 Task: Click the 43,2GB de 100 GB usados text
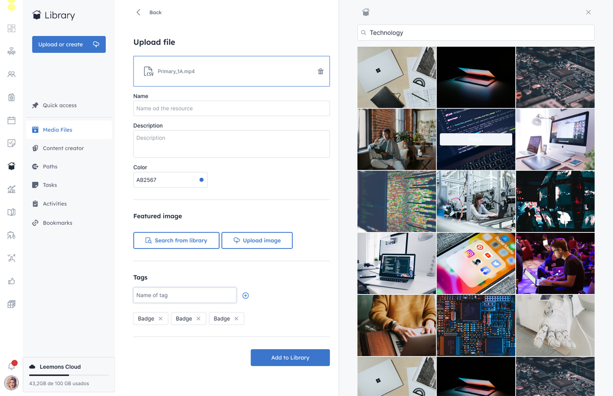pos(59,384)
